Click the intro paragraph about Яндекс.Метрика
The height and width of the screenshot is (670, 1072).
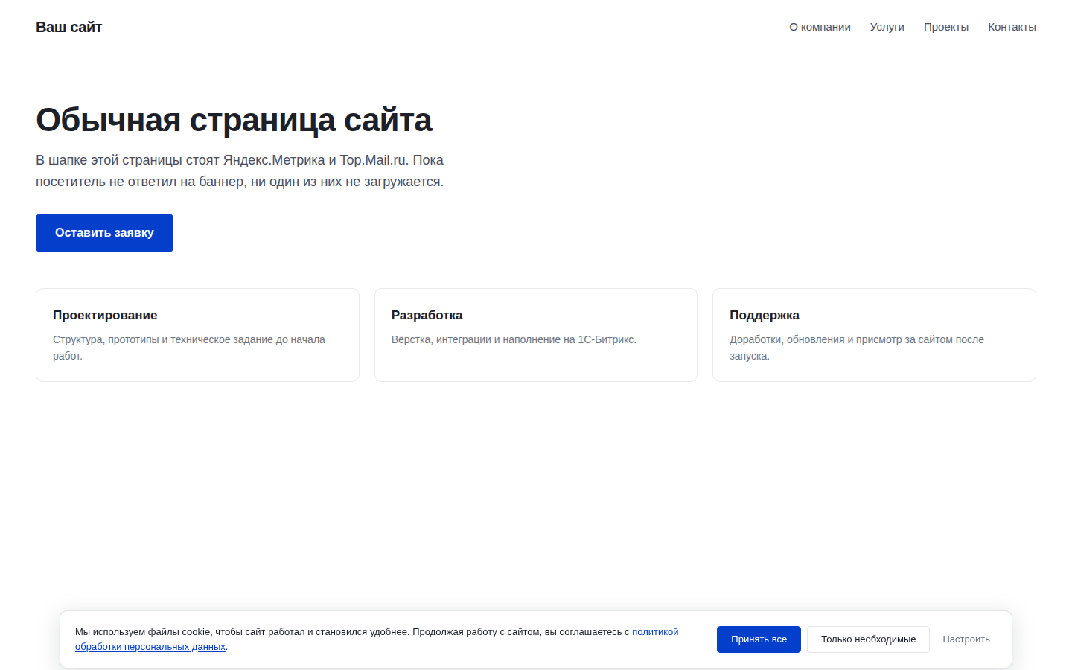[240, 170]
